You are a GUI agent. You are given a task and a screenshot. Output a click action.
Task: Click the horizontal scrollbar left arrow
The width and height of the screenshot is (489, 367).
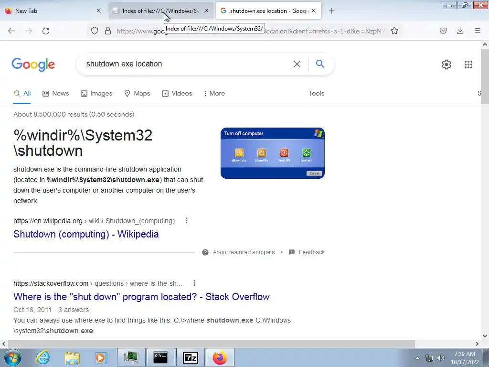click(x=3, y=344)
